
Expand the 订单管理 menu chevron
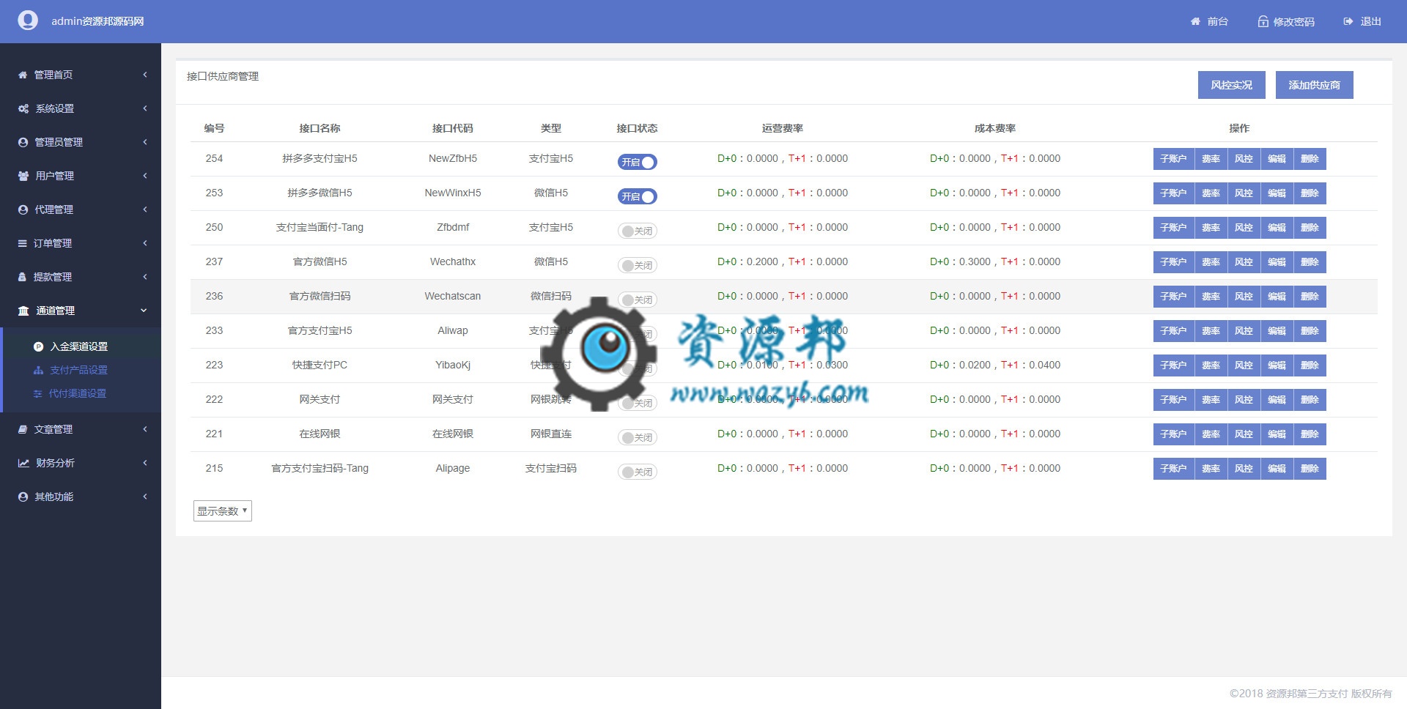pyautogui.click(x=145, y=243)
